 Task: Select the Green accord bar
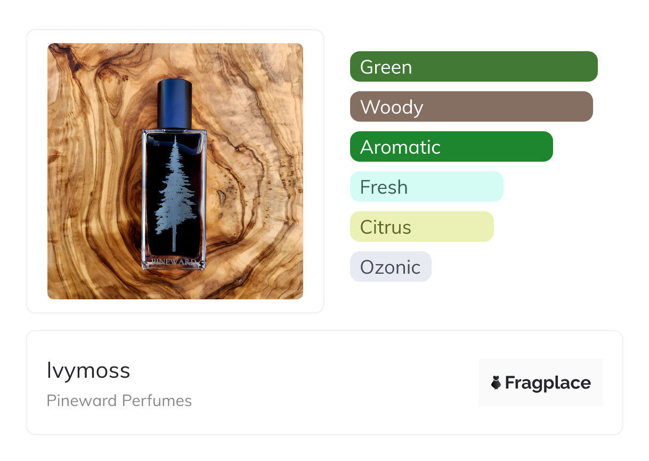(473, 67)
